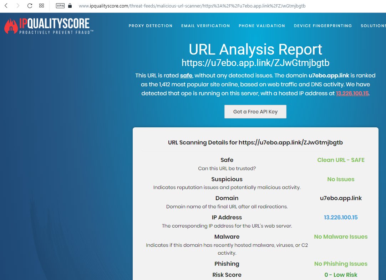Click 'Domain name of the final URL' description
386x280 pixels.
(227, 207)
